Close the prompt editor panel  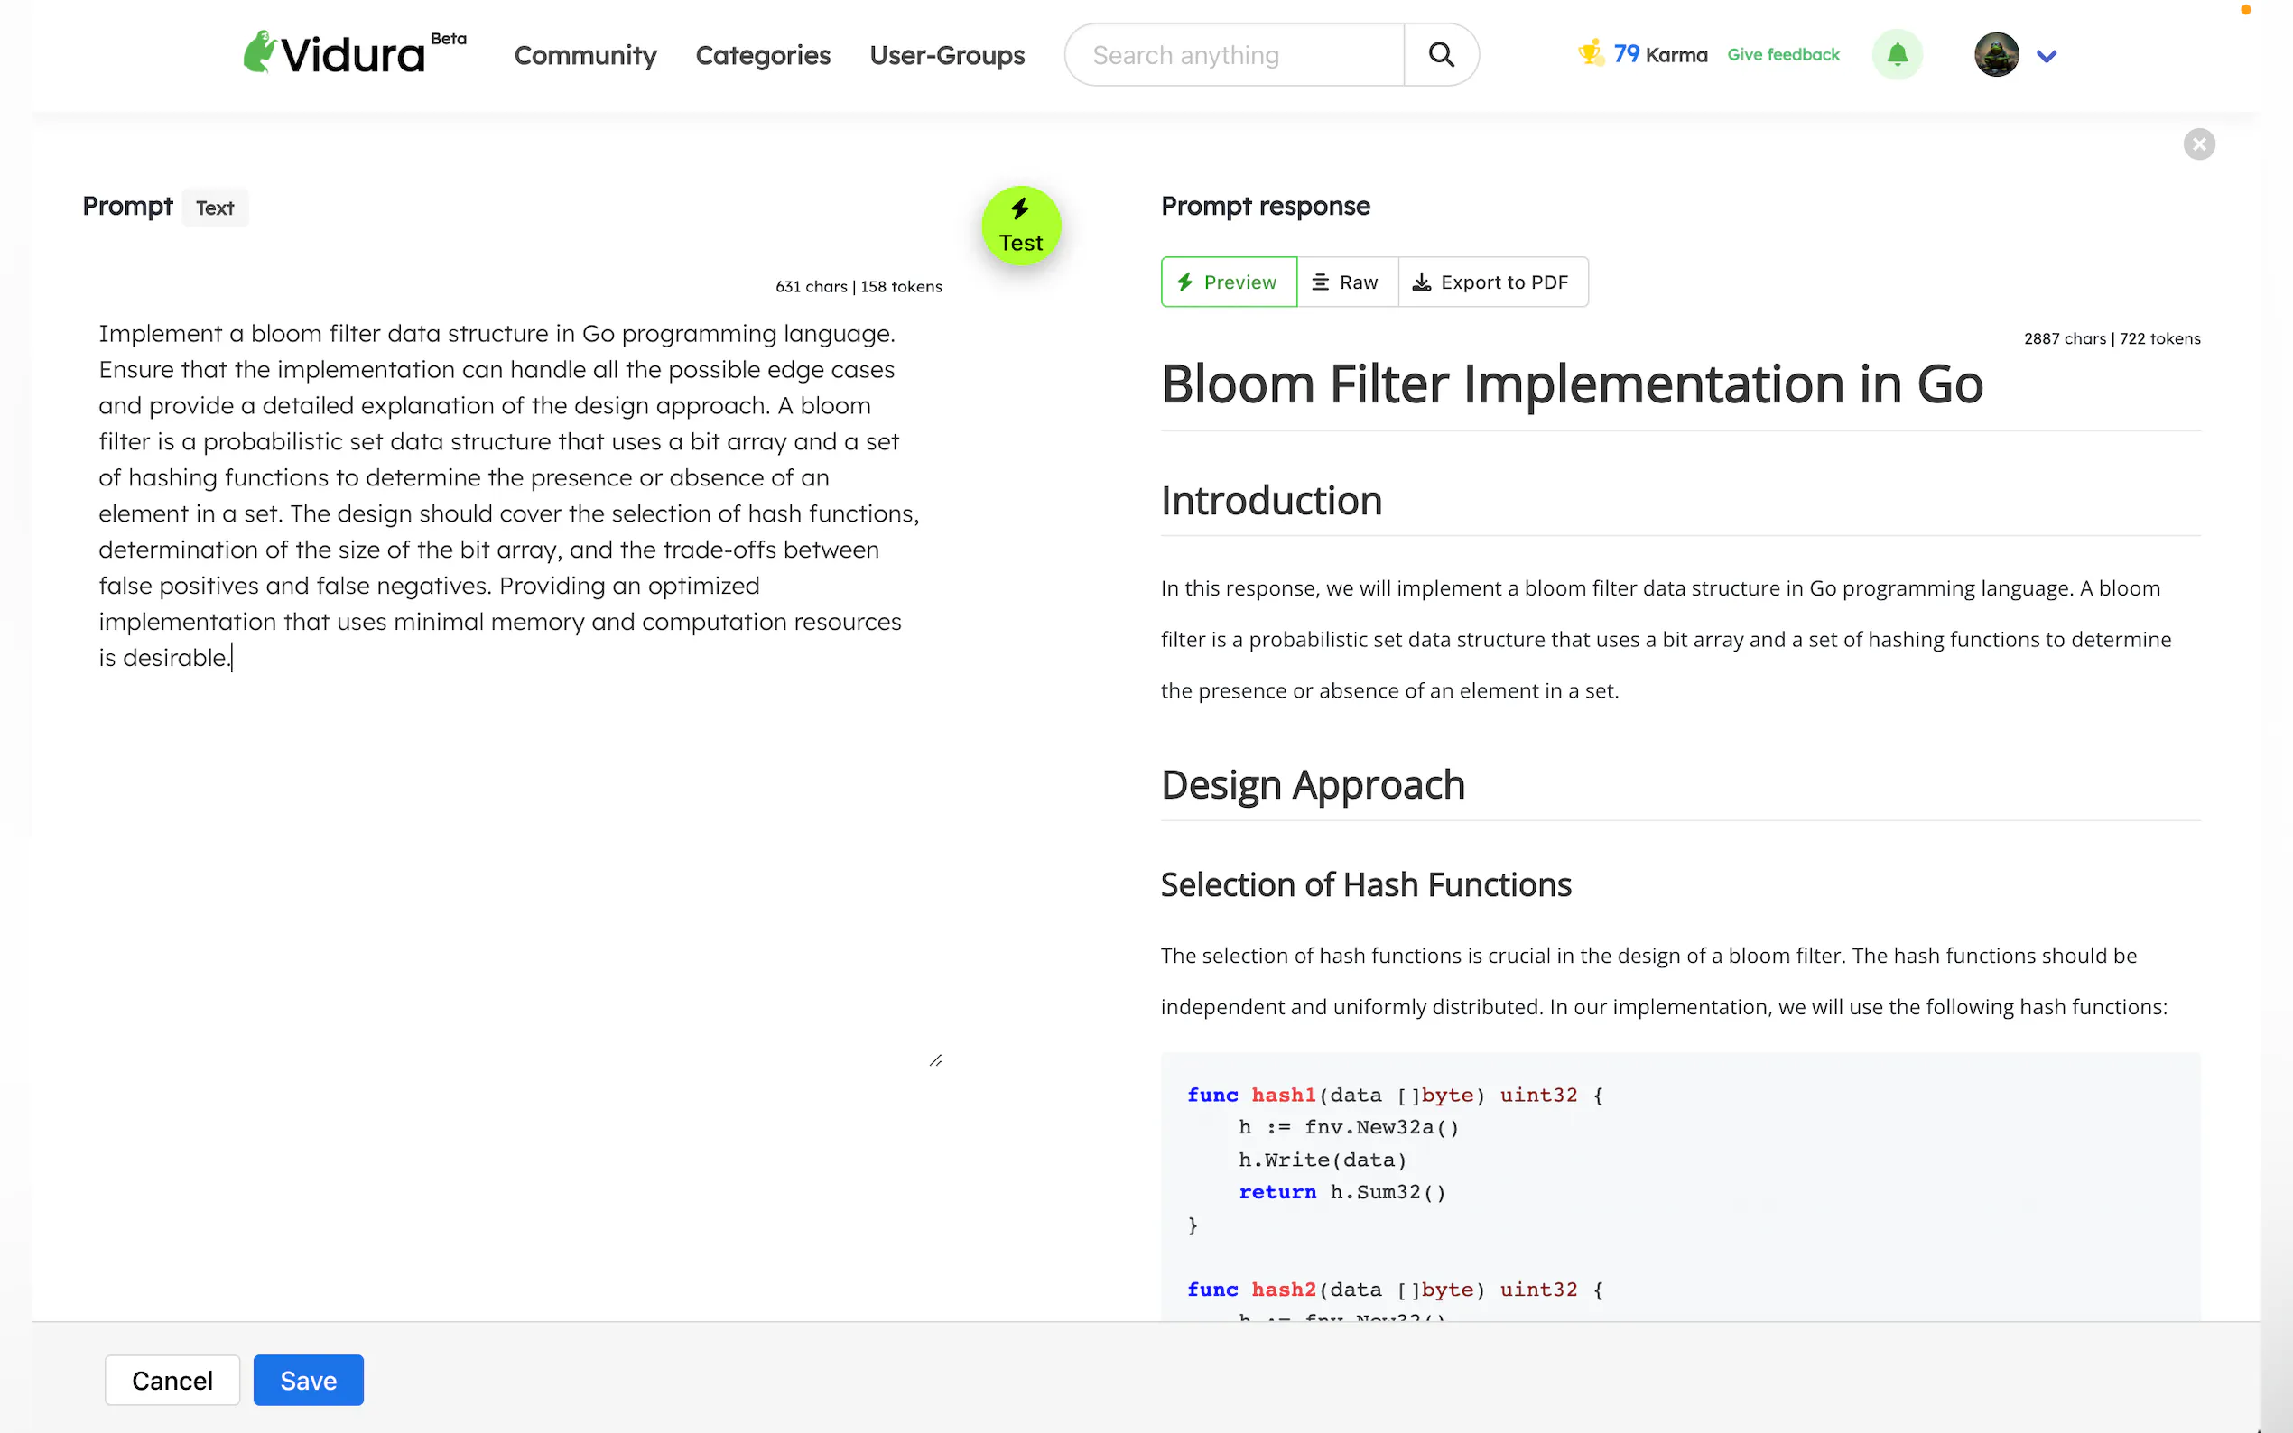point(2198,144)
